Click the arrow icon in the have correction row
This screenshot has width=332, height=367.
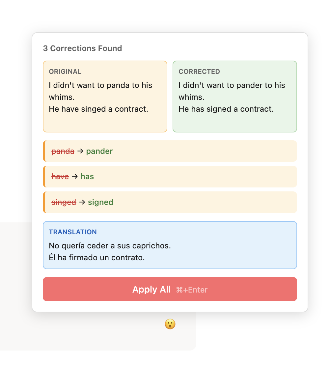74,176
